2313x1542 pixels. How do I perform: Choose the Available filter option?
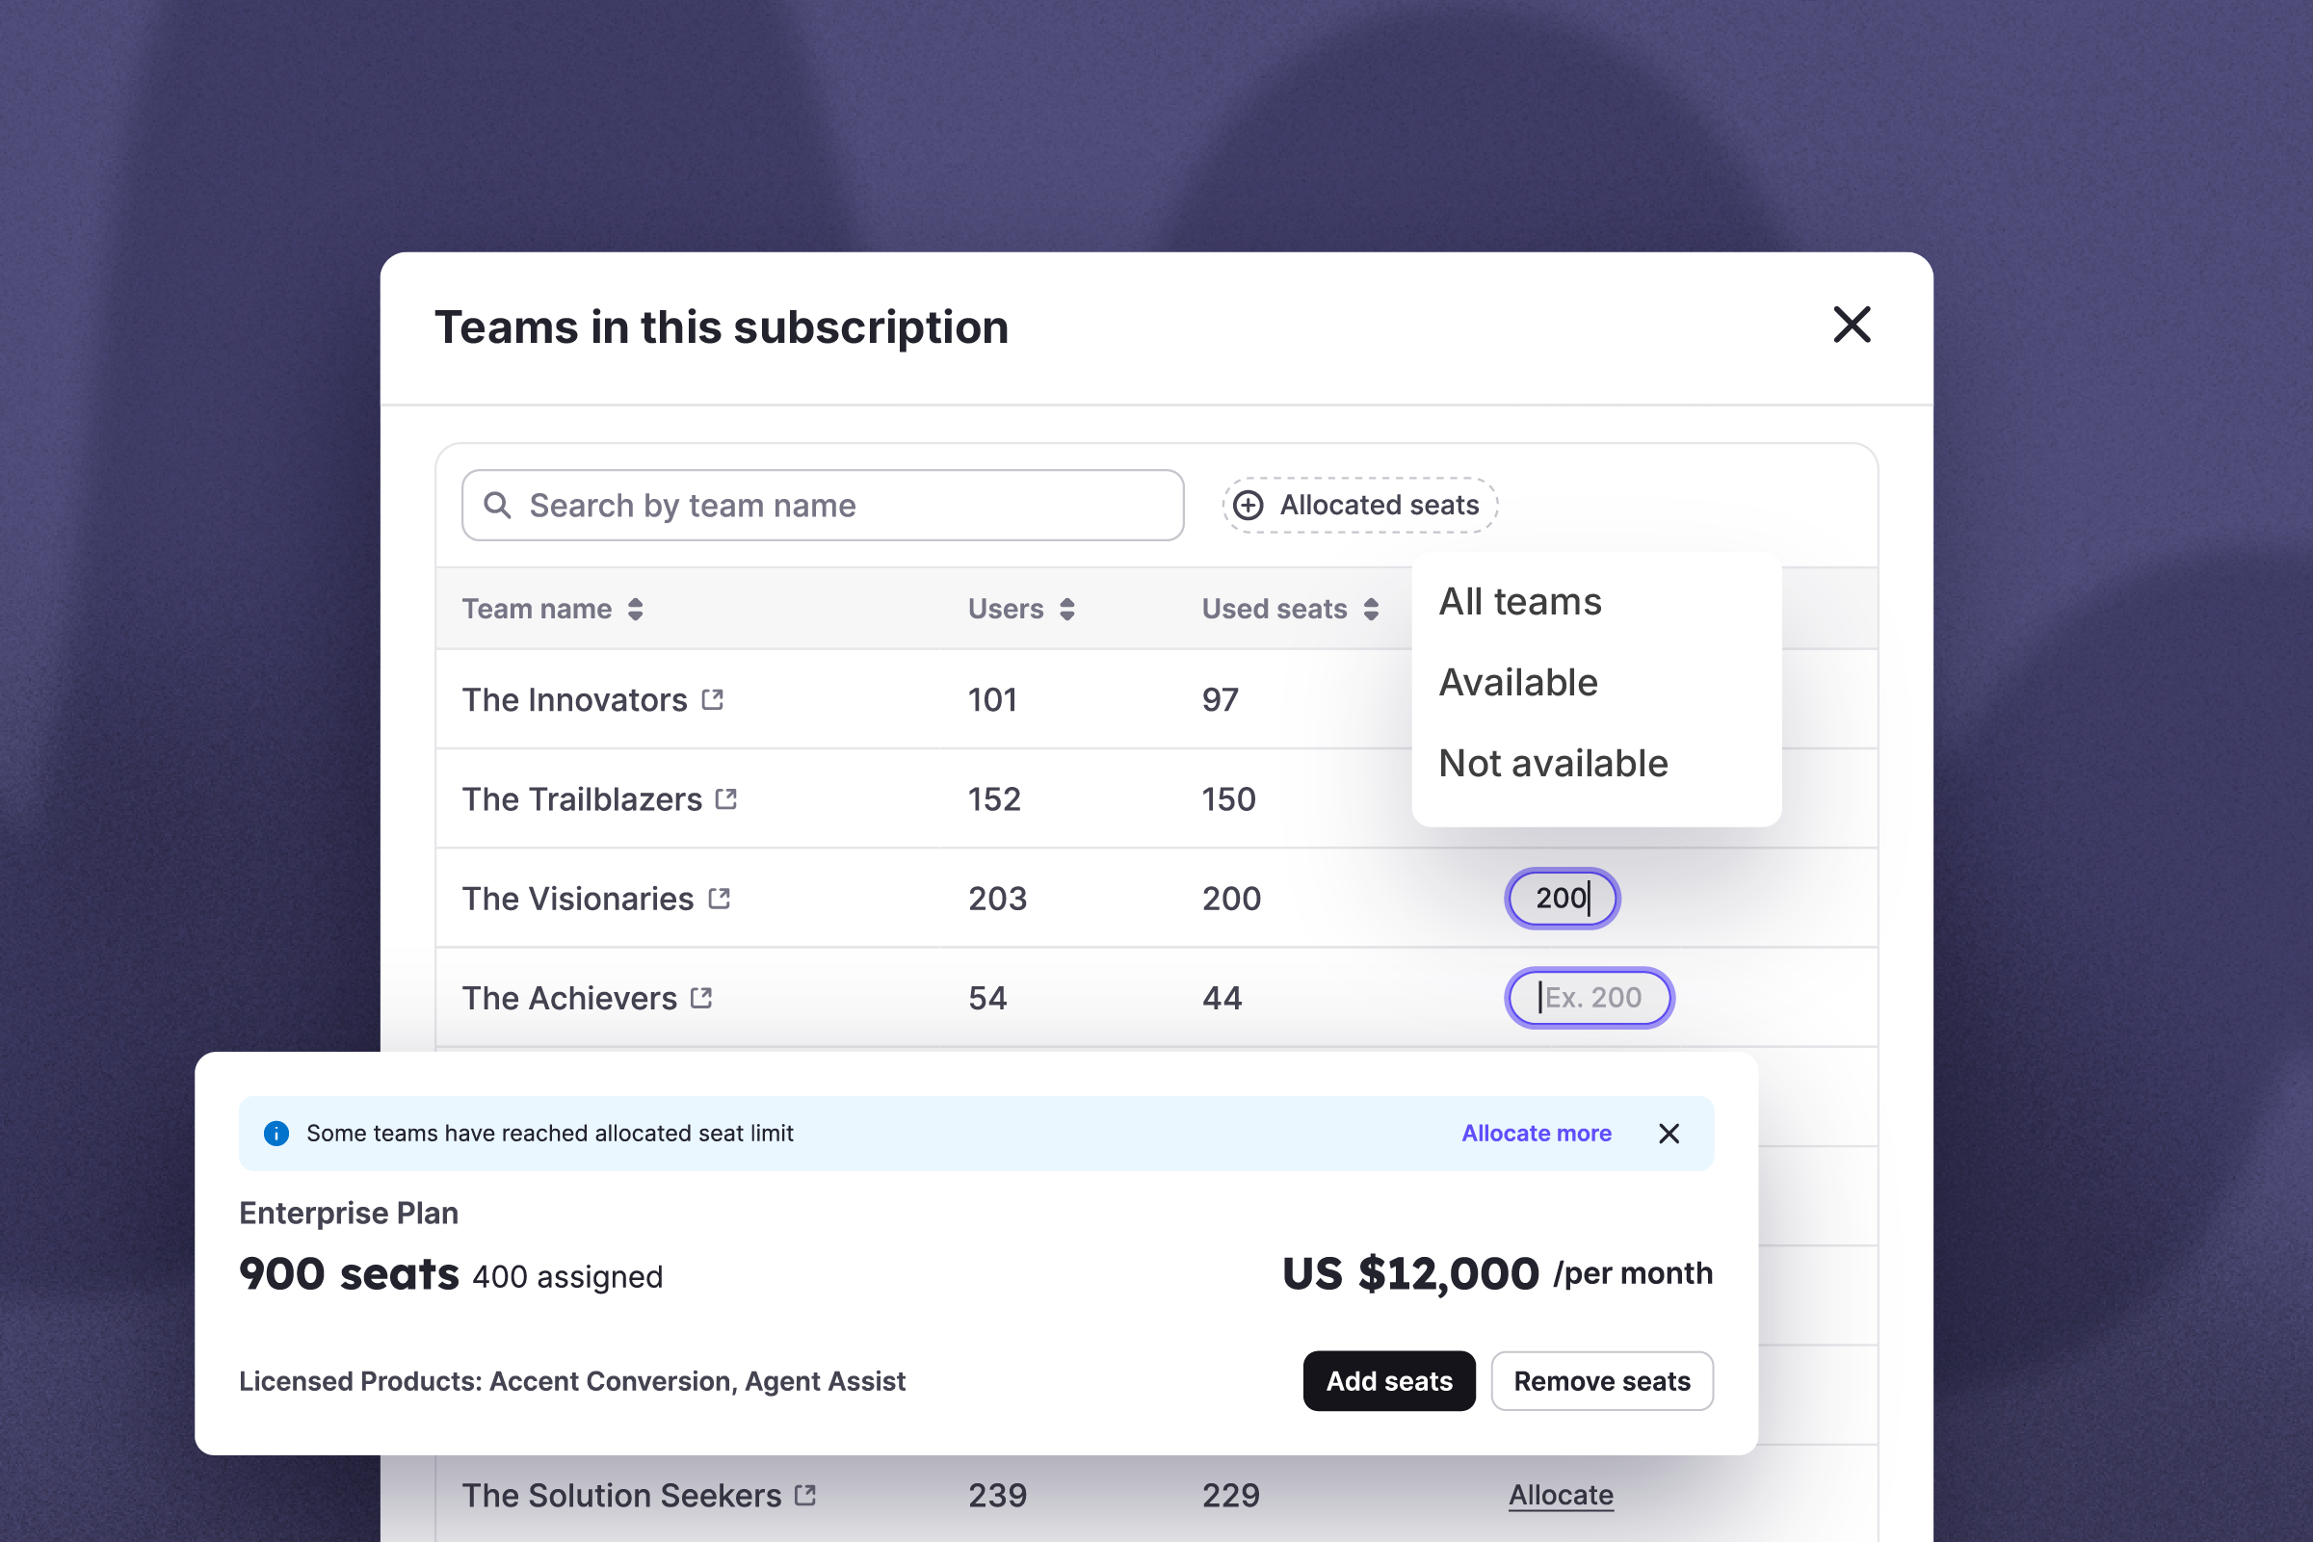point(1518,683)
